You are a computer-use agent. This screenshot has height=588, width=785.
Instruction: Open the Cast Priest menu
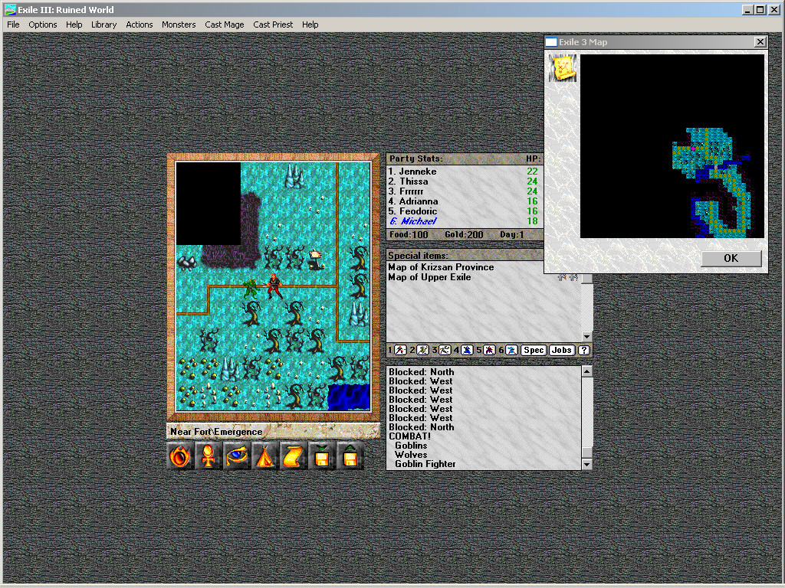point(273,24)
